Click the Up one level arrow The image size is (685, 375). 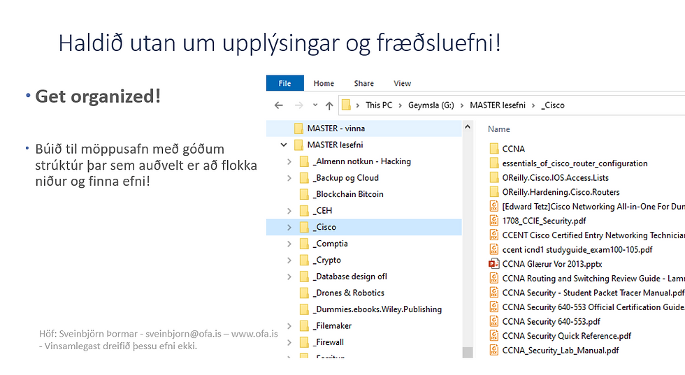click(x=329, y=105)
